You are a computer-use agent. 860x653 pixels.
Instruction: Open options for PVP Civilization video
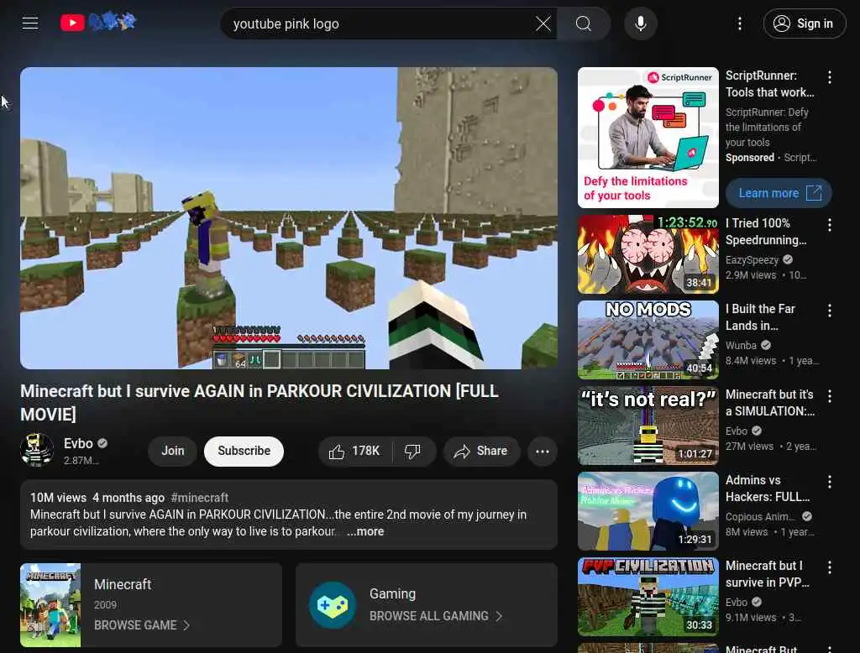tap(829, 567)
